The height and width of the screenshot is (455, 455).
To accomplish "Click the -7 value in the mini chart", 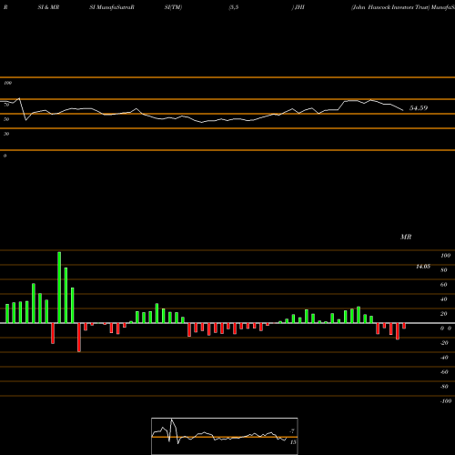I will (292, 430).
